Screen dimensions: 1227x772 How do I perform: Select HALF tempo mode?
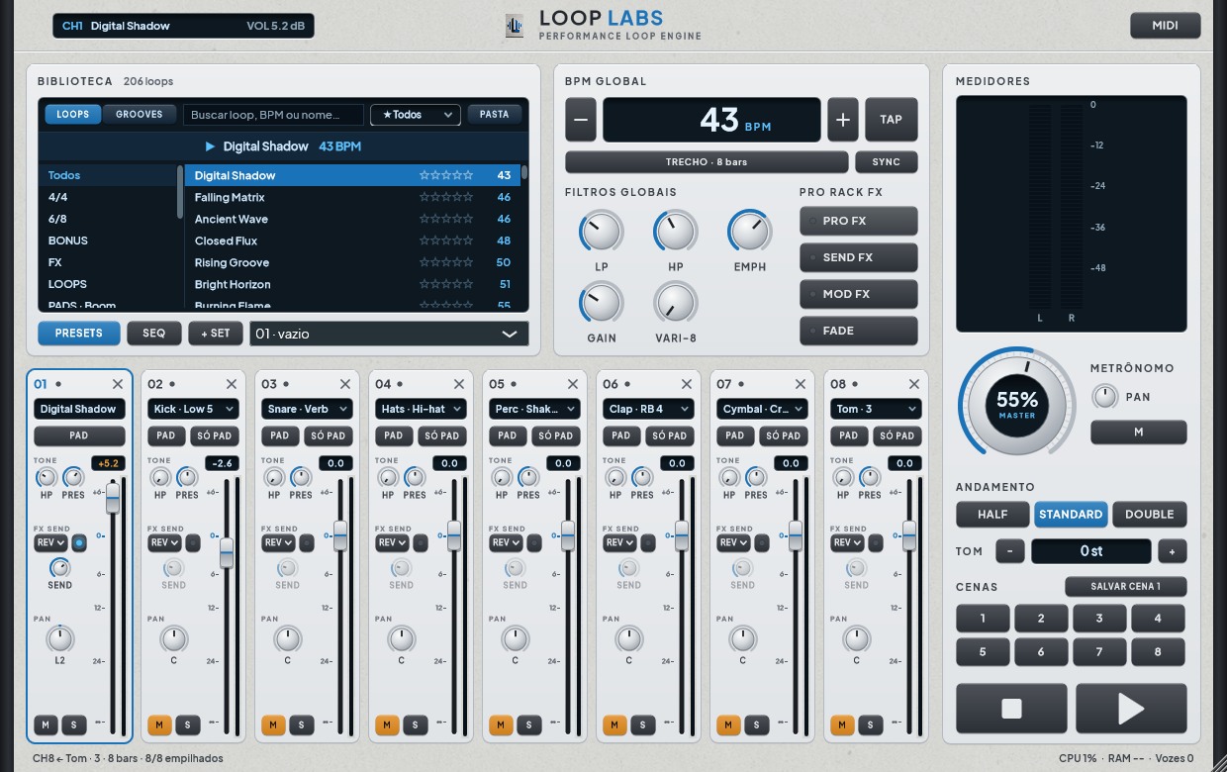pyautogui.click(x=992, y=515)
